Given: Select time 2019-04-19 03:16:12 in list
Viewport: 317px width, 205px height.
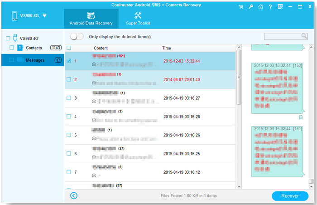Looking at the screenshot, I should pos(182,172).
